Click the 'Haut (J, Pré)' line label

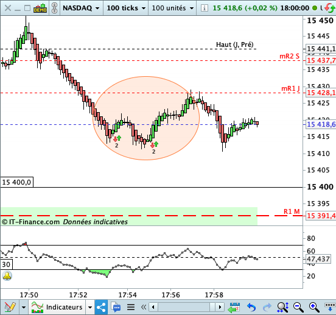coord(234,44)
